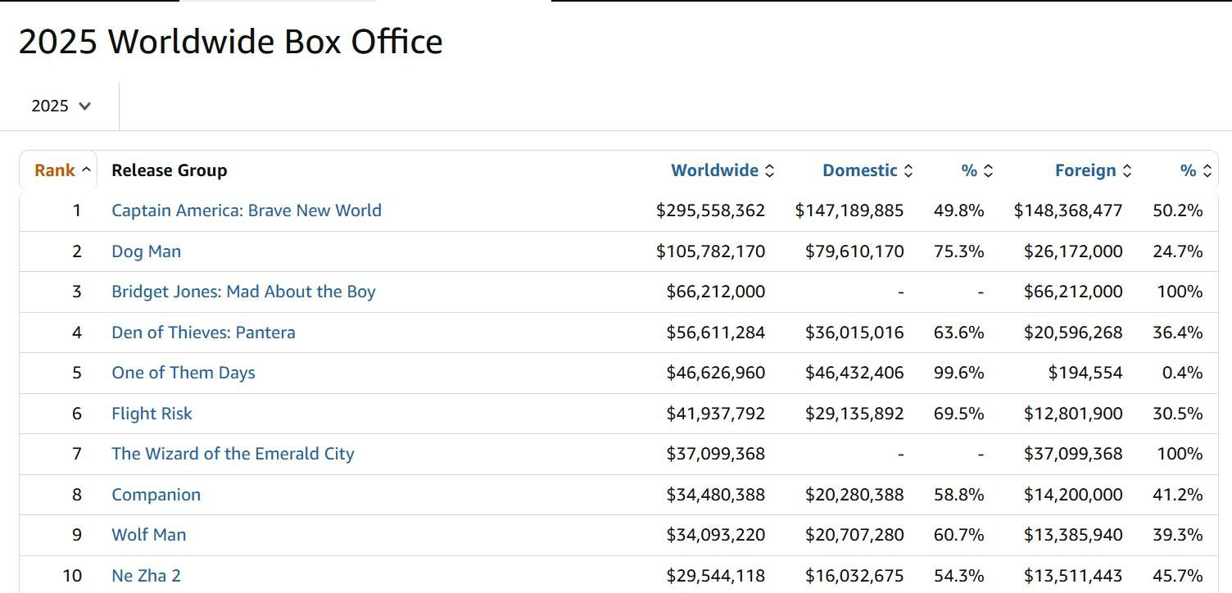
Task: Select domestic gross $36,015,016
Action: (854, 333)
